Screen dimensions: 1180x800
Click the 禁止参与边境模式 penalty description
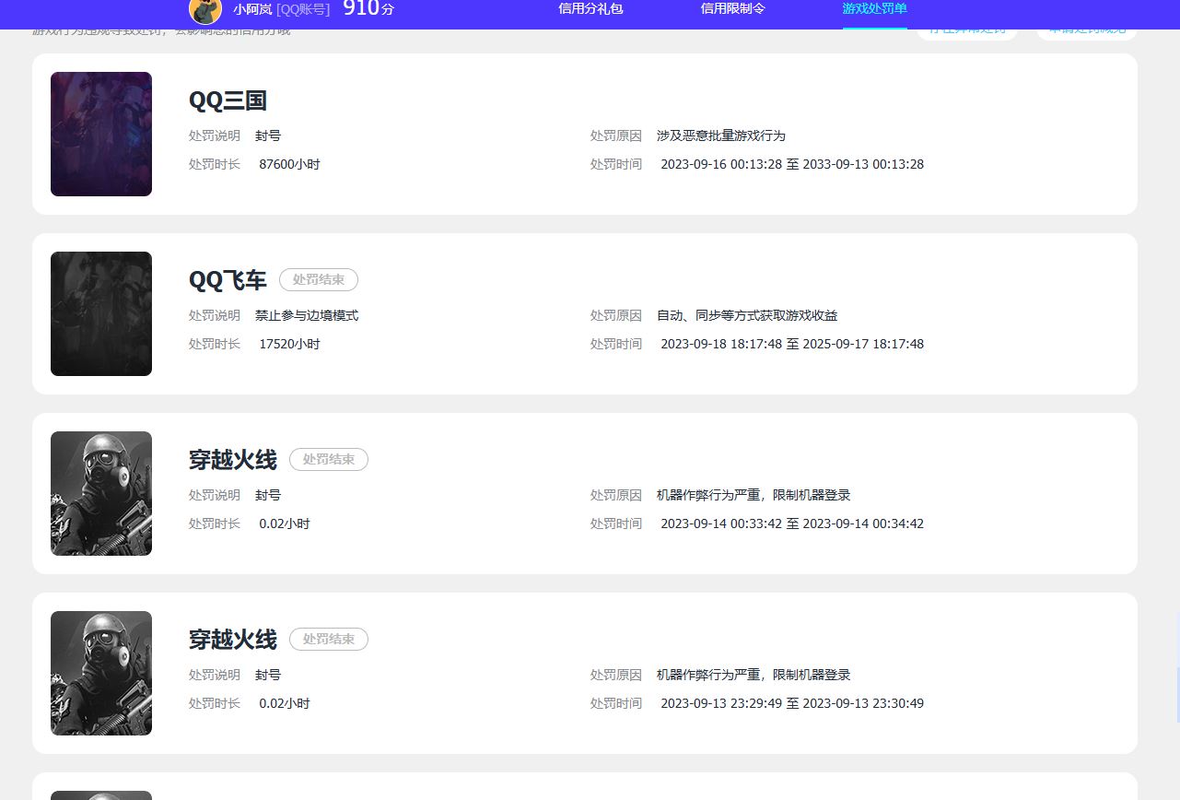(x=307, y=316)
